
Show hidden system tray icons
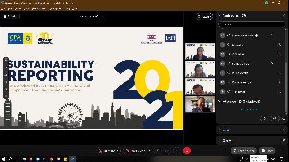coord(247,159)
